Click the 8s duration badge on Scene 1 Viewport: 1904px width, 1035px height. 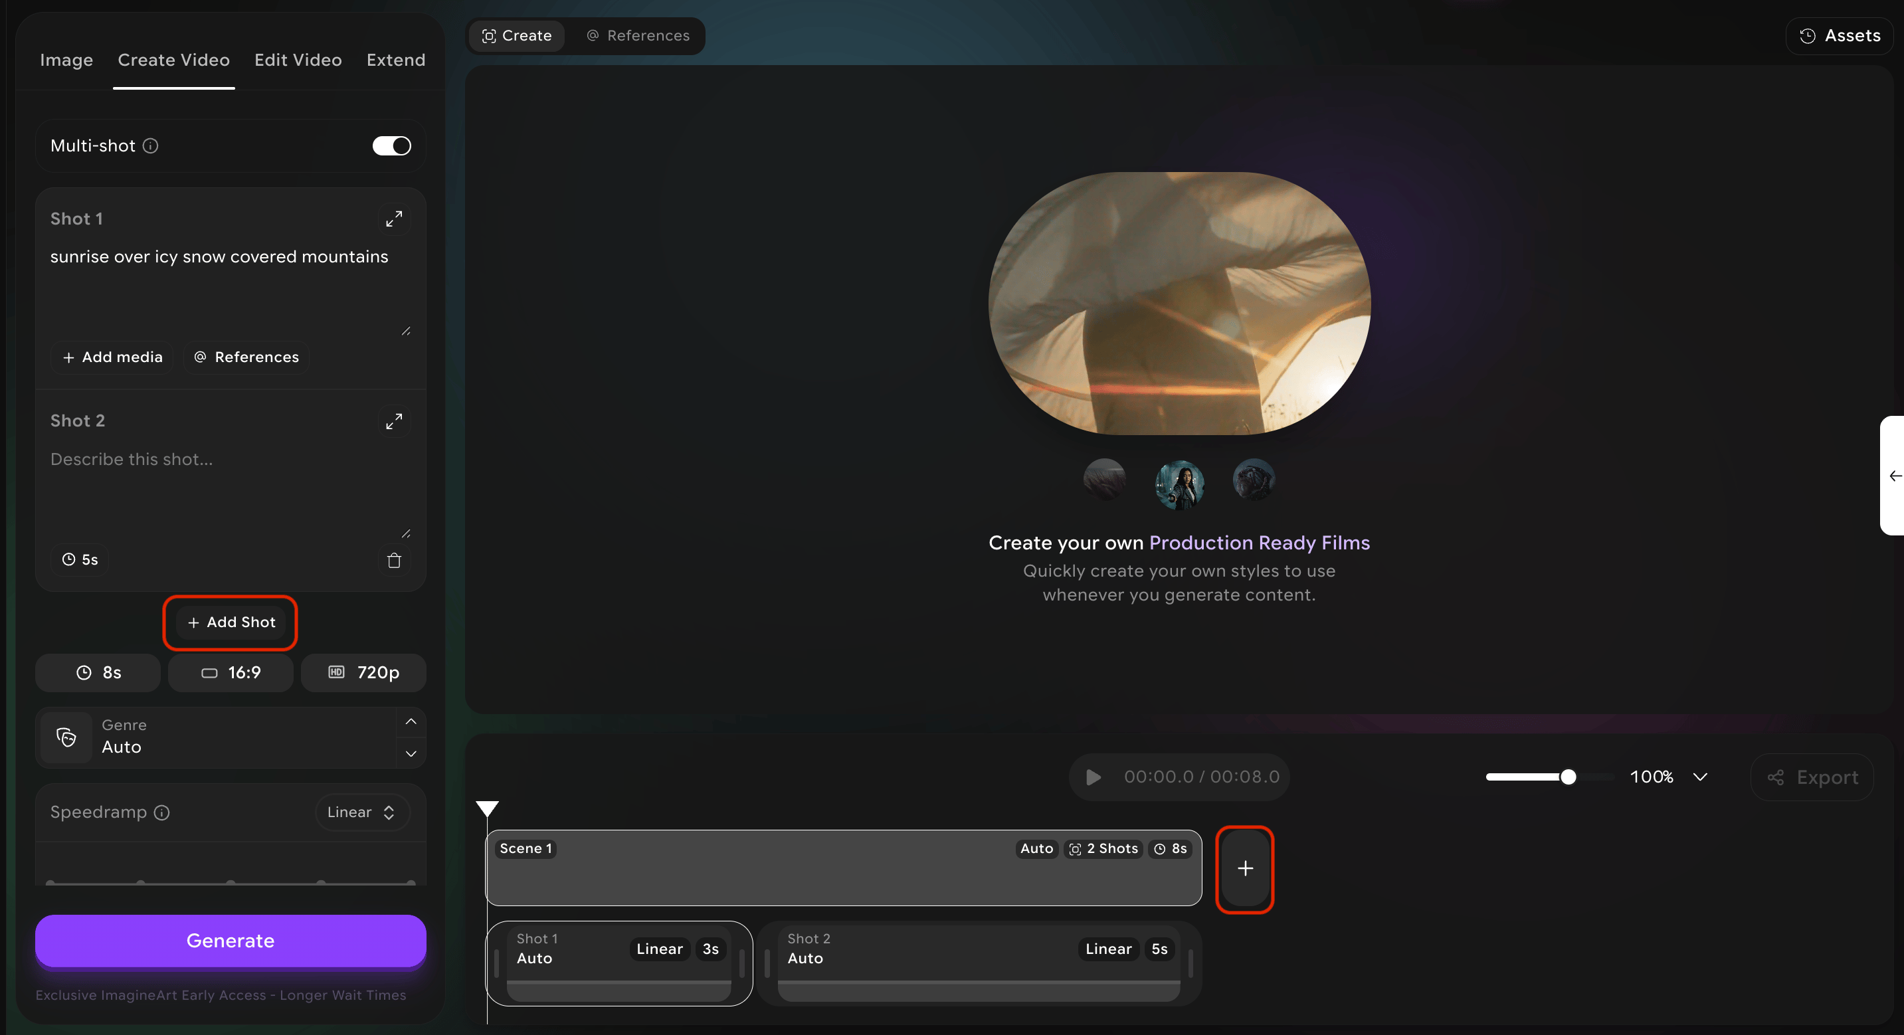tap(1170, 849)
